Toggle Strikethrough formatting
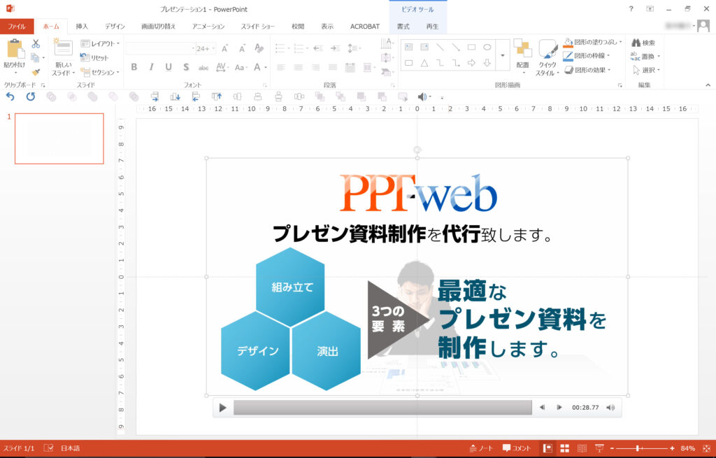 [x=203, y=68]
